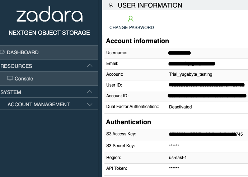This screenshot has height=177, width=248.
Task: Click the Account information heading
Action: [x=137, y=41]
